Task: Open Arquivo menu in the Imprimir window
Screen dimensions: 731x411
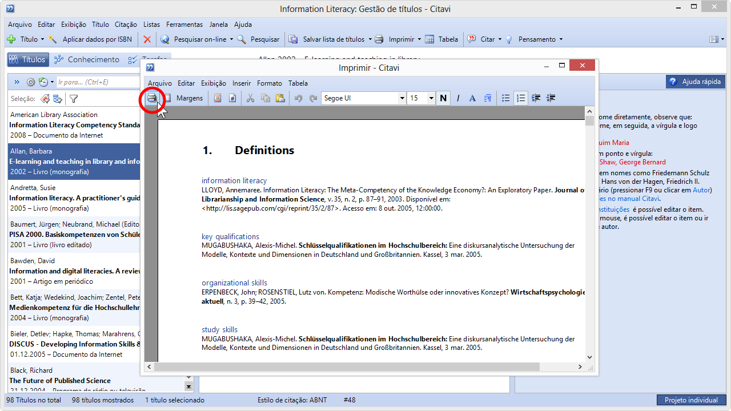Action: 160,83
